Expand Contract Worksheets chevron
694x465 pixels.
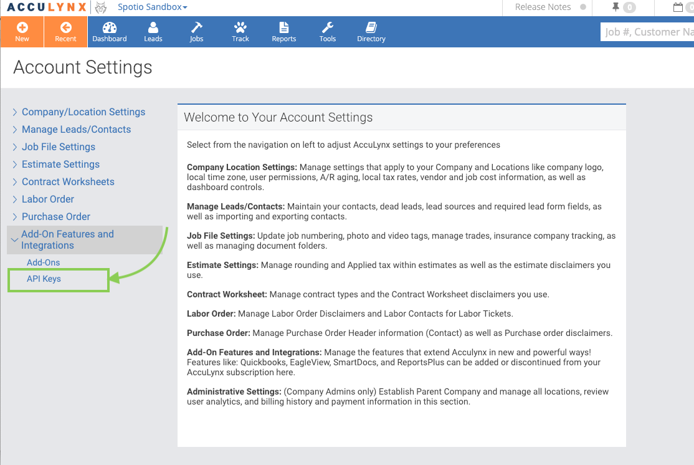[x=14, y=181]
